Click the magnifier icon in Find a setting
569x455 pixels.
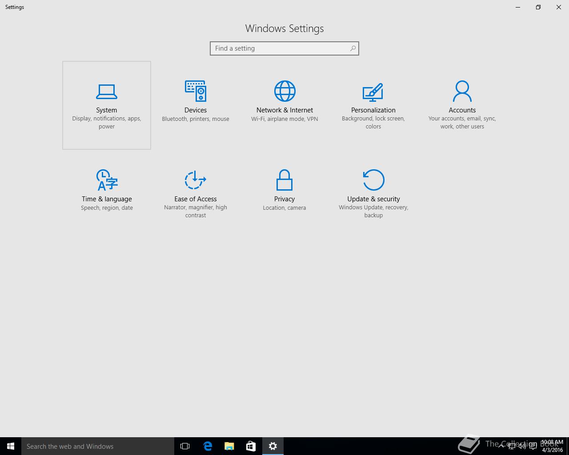(353, 48)
